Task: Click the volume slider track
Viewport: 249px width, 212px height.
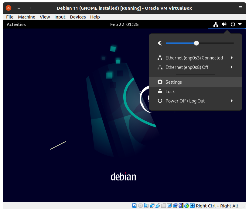Action: [216, 43]
